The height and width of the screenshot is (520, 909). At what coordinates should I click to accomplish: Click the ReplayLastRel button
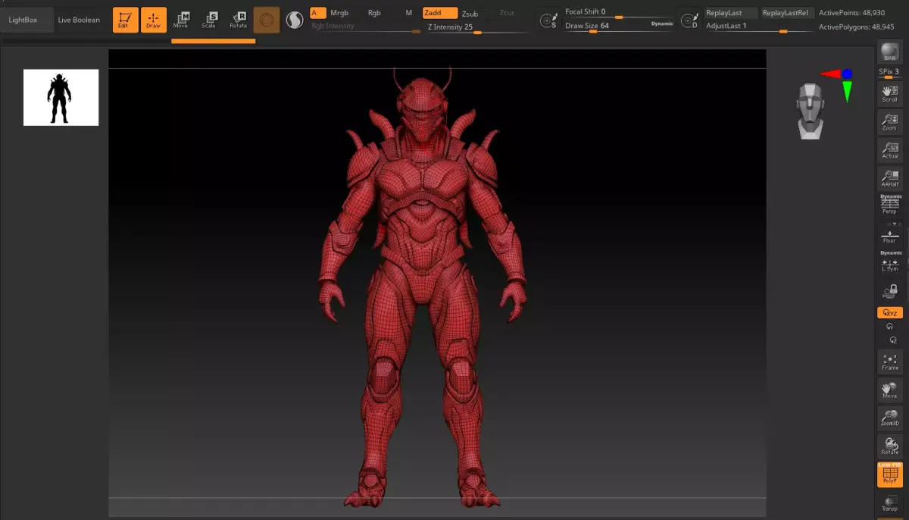(786, 13)
